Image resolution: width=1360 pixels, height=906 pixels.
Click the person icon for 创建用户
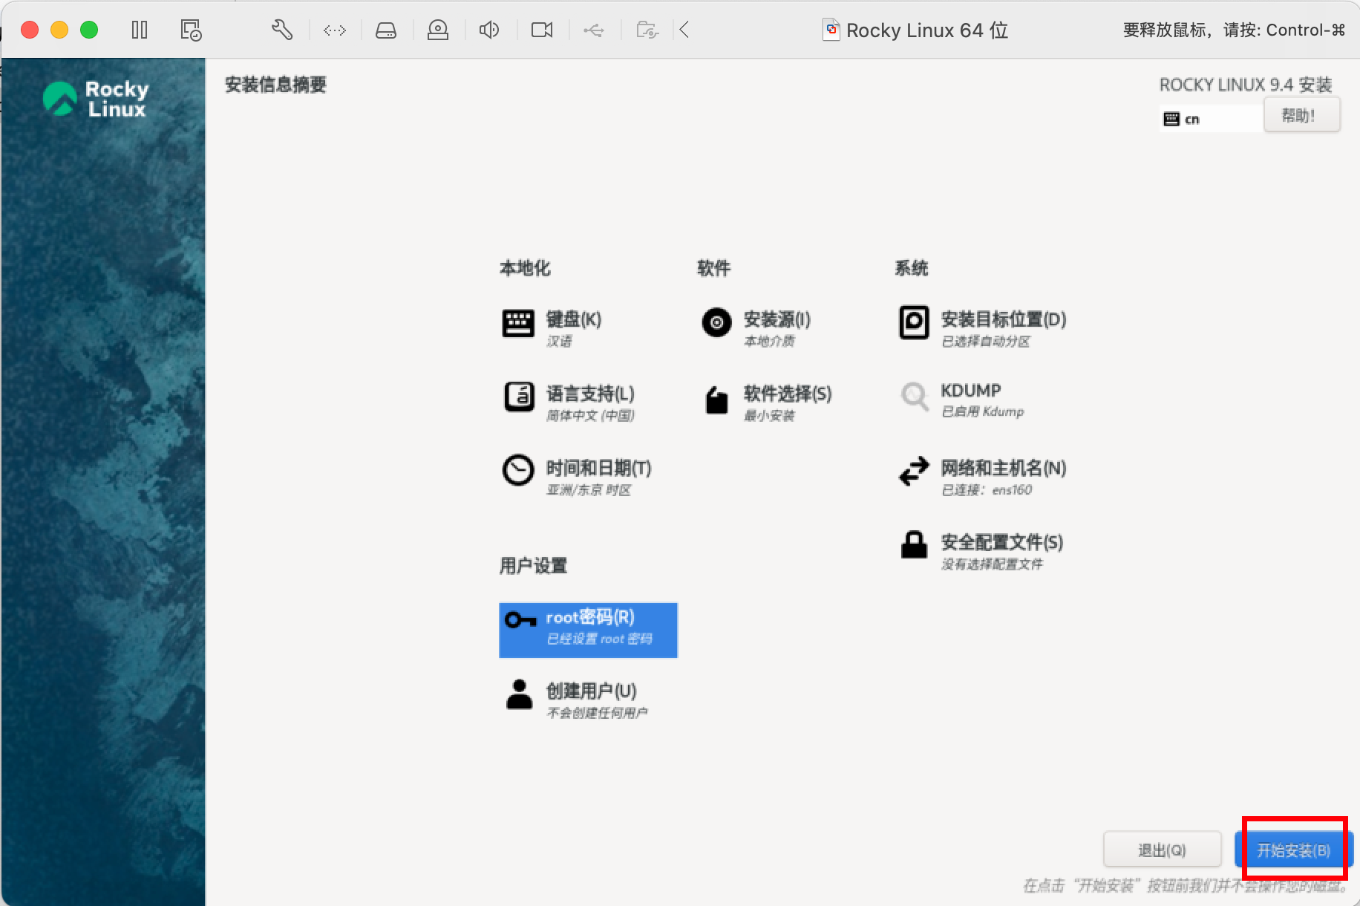(x=519, y=694)
